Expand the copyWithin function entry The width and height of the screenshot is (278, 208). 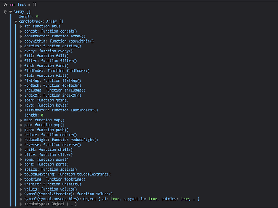click(21, 41)
